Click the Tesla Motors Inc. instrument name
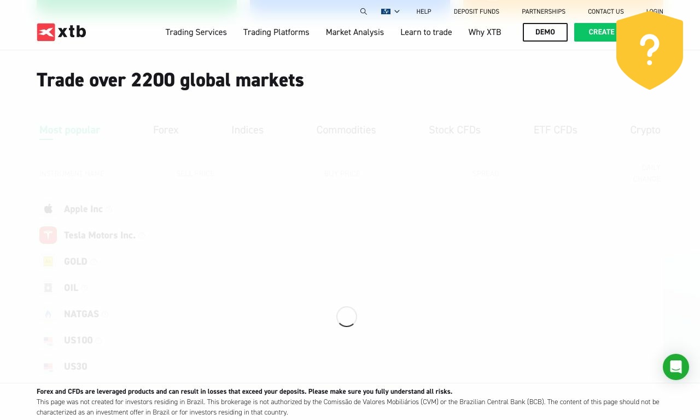Screen dimensions: 700x420 (x=100, y=235)
